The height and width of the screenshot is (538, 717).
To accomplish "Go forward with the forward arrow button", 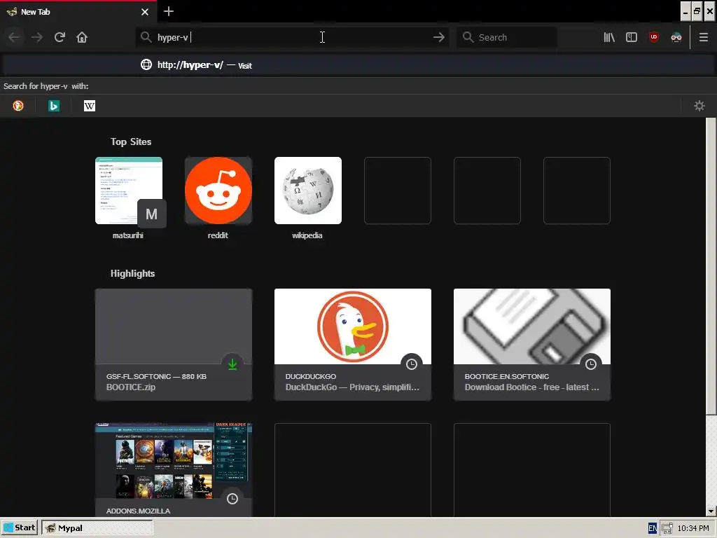I will pyautogui.click(x=36, y=37).
